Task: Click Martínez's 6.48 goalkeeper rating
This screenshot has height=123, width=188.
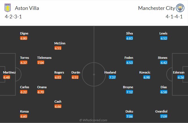Action: click(x=7, y=77)
